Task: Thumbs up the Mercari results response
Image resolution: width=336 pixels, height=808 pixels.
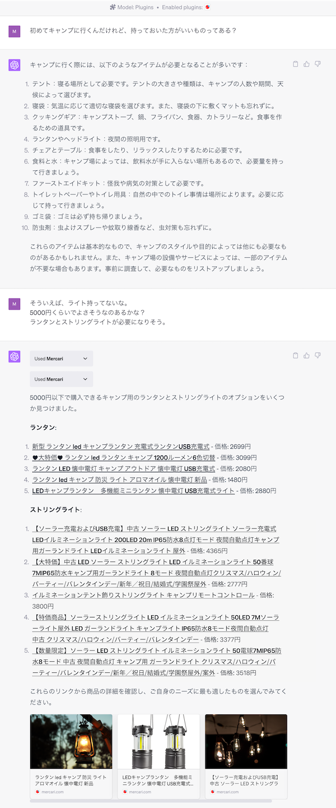Action: [306, 355]
